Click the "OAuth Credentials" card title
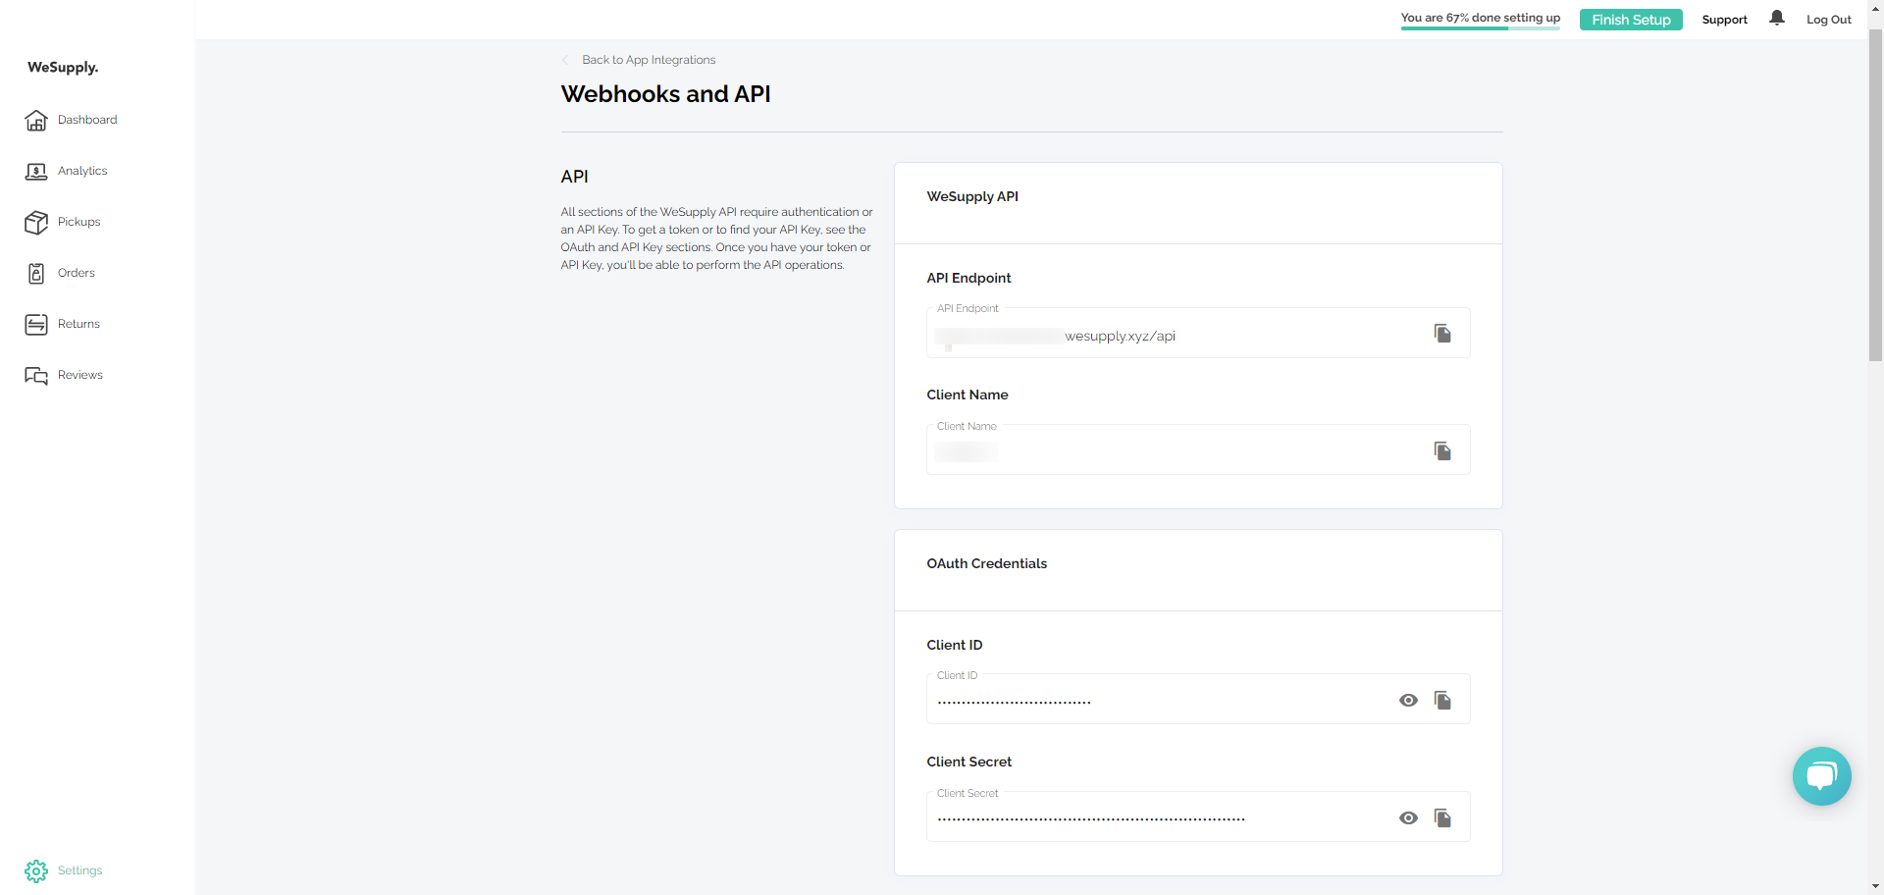Screen dimensions: 1884x895 [986, 563]
